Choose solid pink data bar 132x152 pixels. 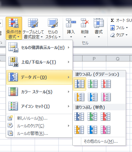coord(105,130)
